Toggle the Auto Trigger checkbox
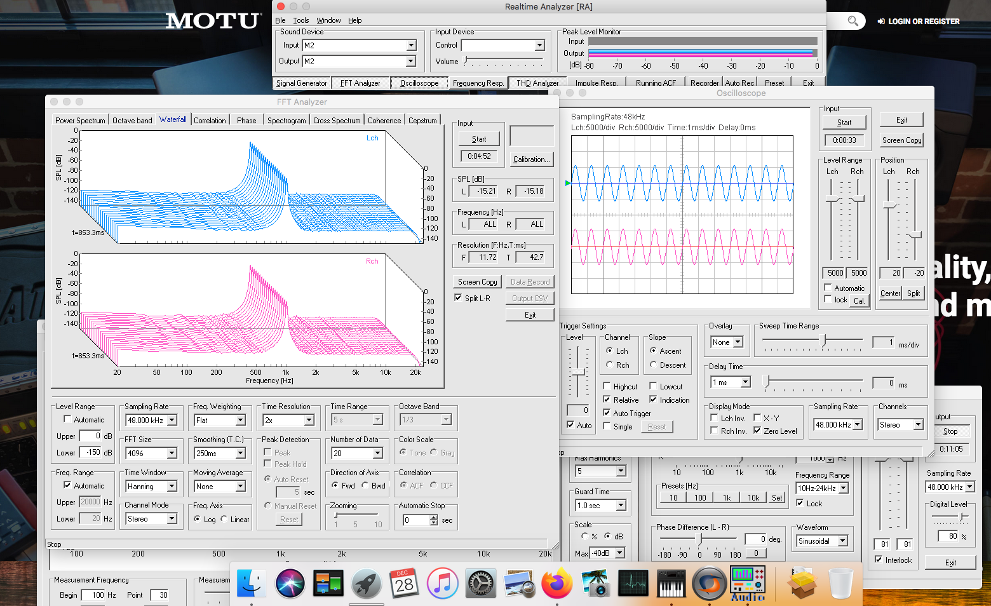The height and width of the screenshot is (606, 991). tap(607, 413)
